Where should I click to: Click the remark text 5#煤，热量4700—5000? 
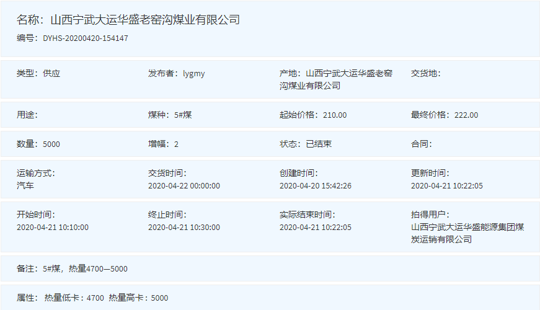(x=85, y=268)
